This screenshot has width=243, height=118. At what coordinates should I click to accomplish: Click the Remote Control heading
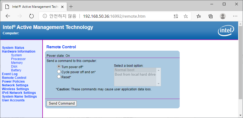[61, 47]
